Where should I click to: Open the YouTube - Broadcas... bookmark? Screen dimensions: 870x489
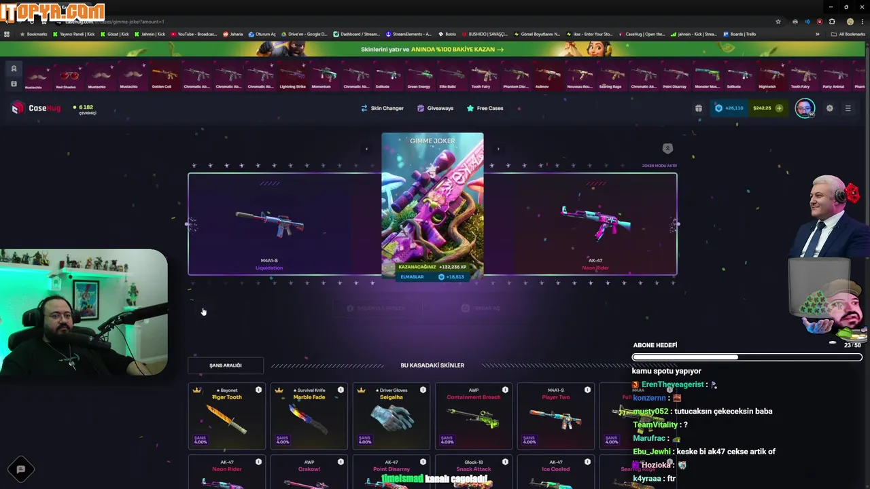(x=194, y=34)
